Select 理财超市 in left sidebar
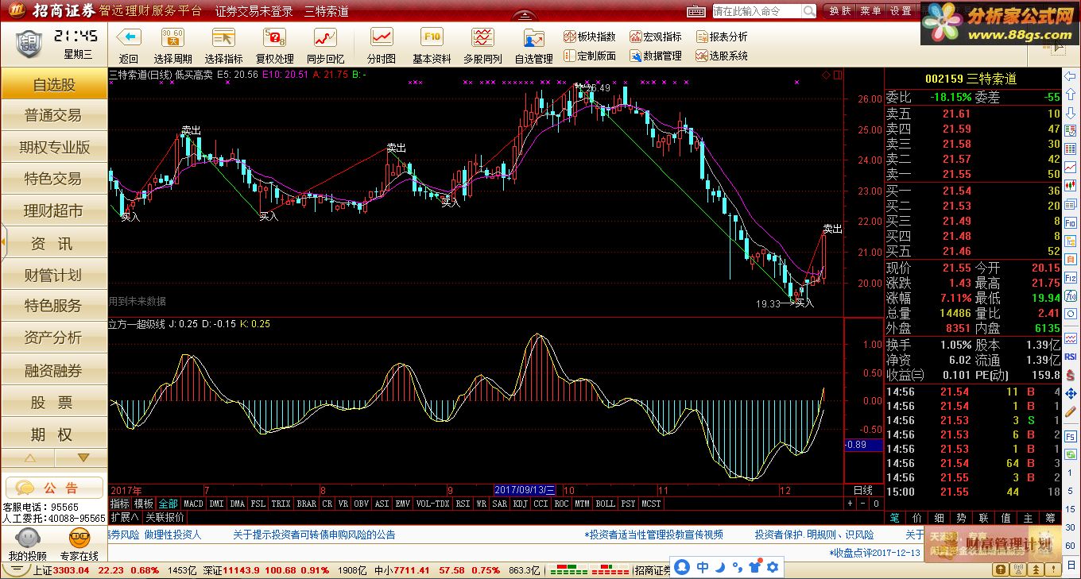1081x579 pixels. point(54,210)
